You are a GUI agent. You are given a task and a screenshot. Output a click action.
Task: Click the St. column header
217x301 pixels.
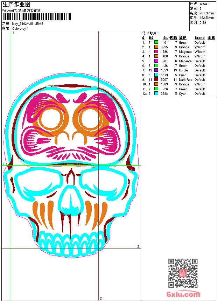pos(165,38)
